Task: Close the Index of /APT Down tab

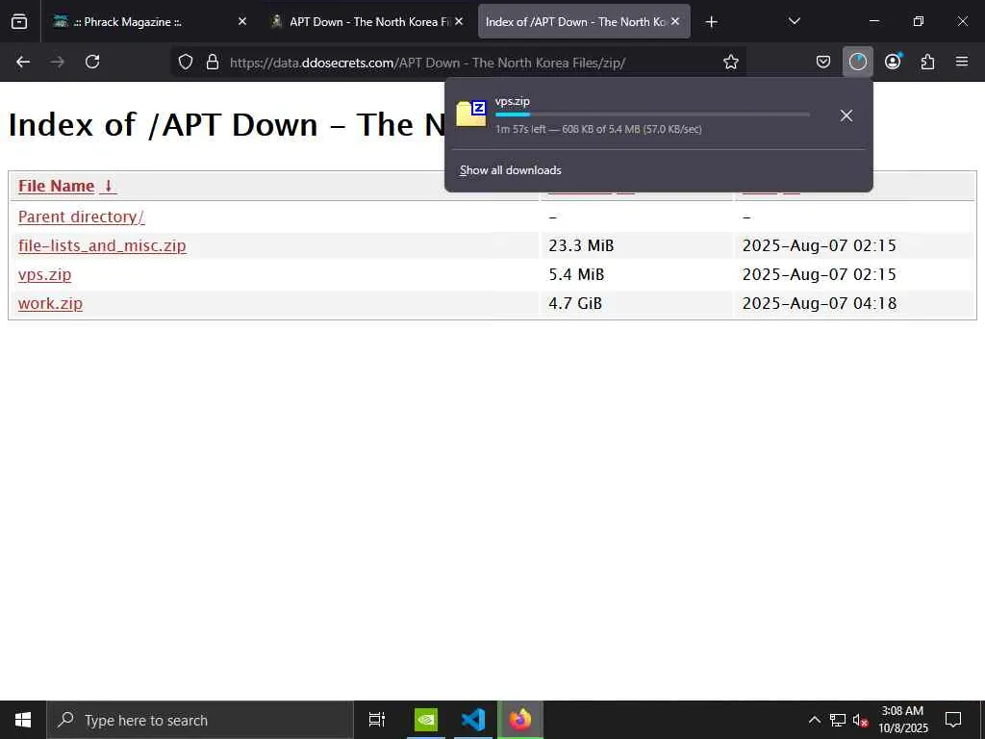Action: 675,21
